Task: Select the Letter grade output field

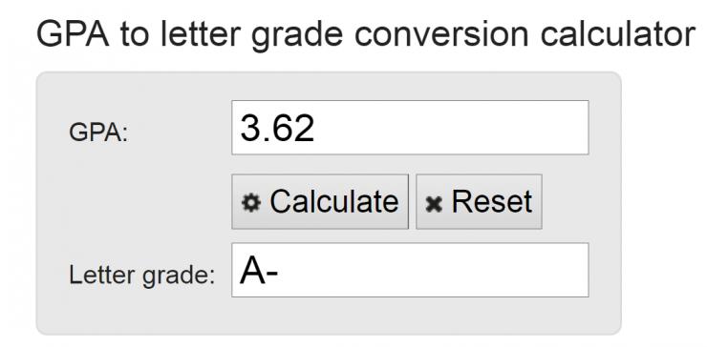Action: (410, 270)
